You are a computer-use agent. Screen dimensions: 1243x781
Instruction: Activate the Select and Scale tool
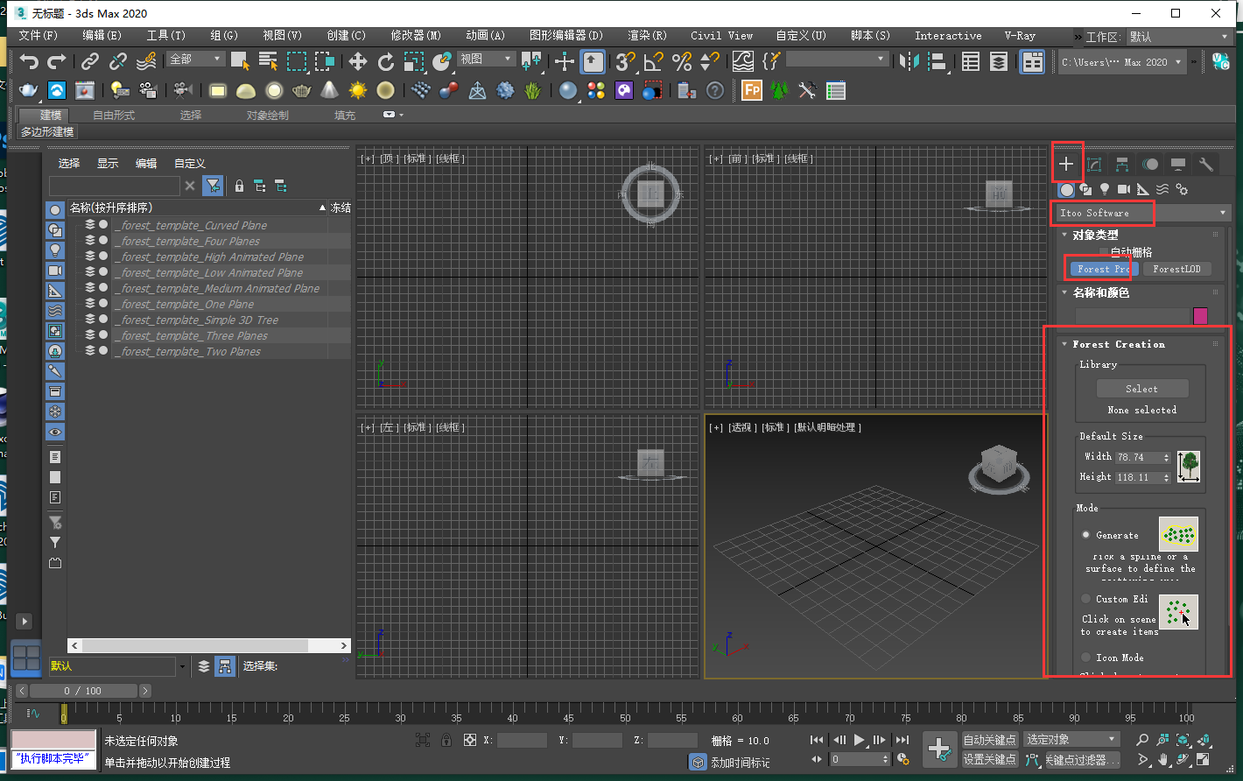414,61
